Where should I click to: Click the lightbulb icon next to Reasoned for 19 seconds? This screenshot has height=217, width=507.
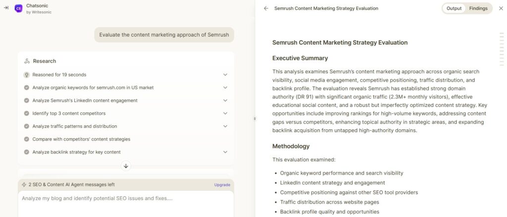27,75
